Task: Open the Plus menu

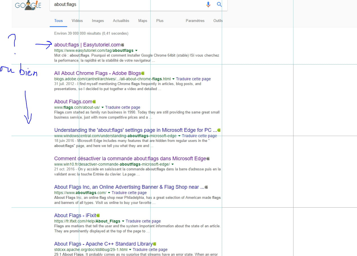Action: pyautogui.click(x=160, y=21)
